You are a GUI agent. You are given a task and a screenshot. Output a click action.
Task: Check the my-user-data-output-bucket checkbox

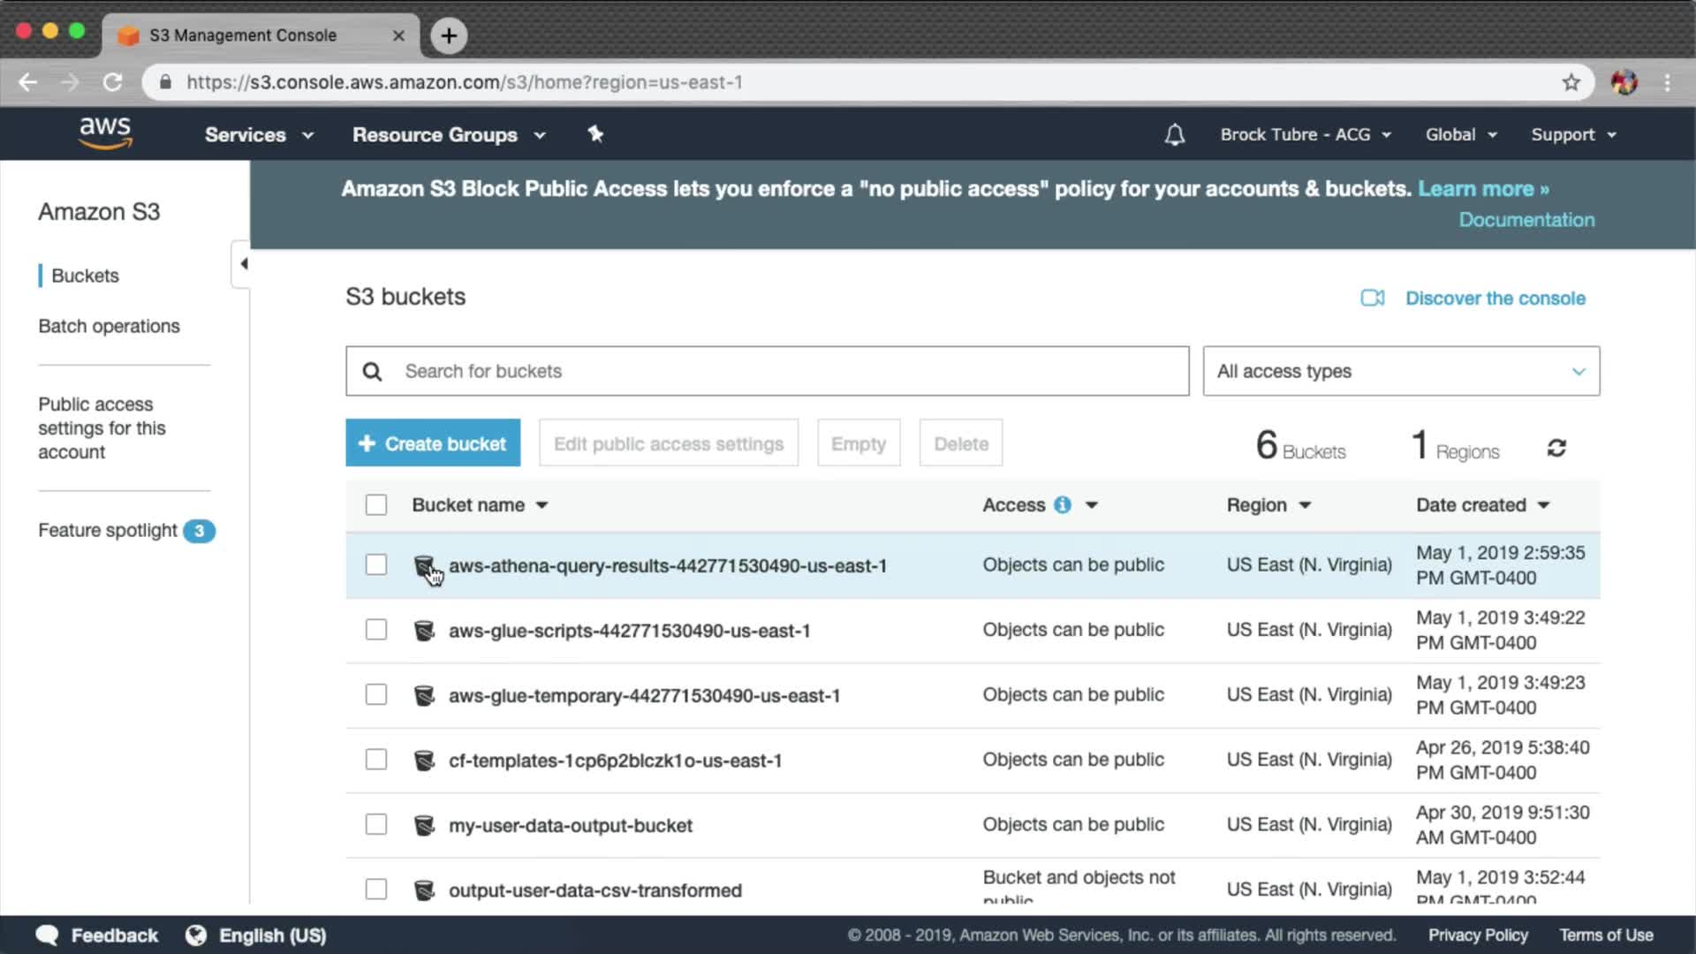[x=376, y=825]
